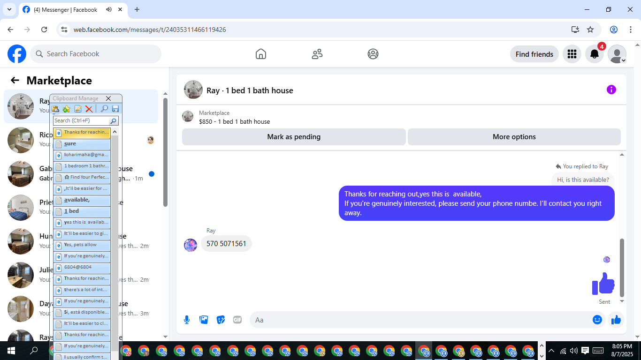Open the Windows Start menu
641x360 pixels.
pos(11,351)
